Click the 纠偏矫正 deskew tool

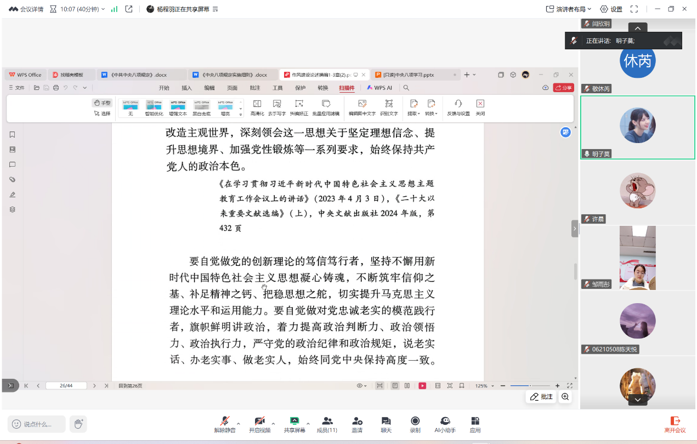(x=299, y=106)
